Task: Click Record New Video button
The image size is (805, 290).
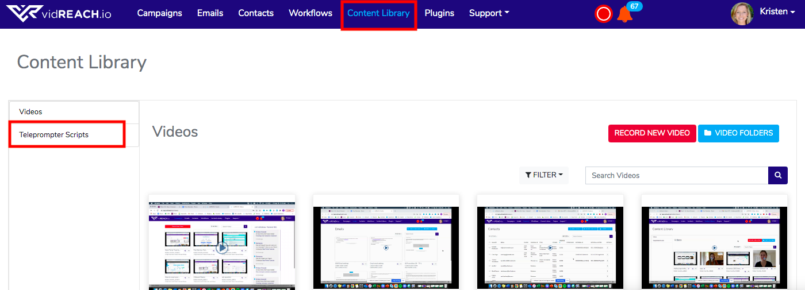Action: tap(652, 133)
